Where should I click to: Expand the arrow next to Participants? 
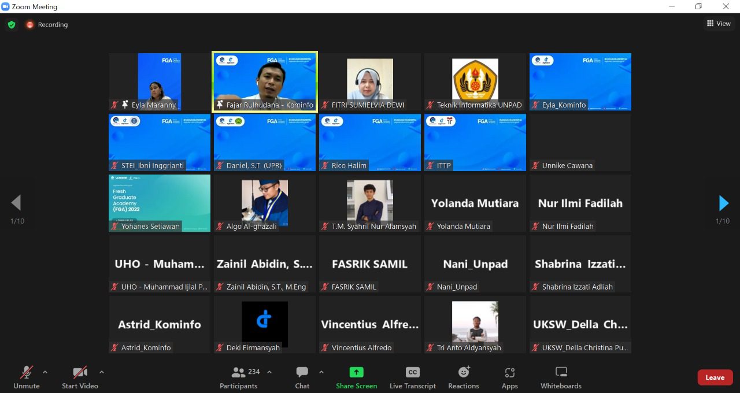click(269, 372)
